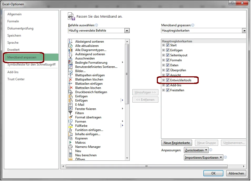Click the horizontal scrollbar at the bottom
The width and height of the screenshot is (251, 181).
pos(146,166)
